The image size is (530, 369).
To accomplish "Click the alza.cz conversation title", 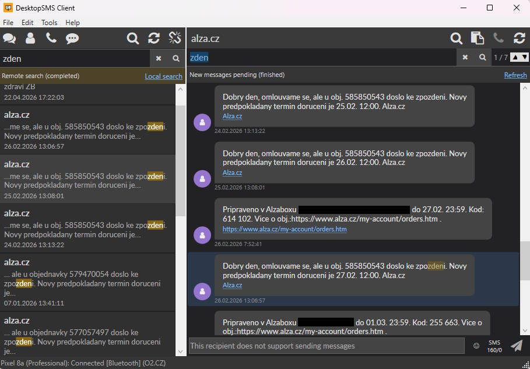I will (x=205, y=38).
